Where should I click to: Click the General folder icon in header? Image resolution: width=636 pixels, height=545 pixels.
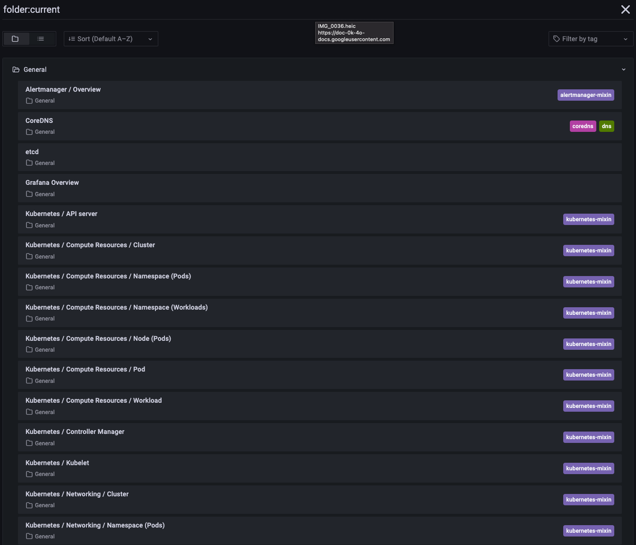click(x=16, y=69)
